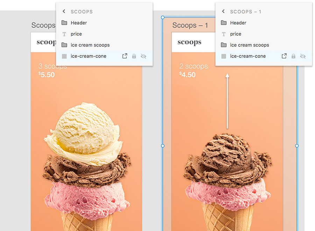Select the price text layer in the SCOOPS panel
The image size is (315, 231).
click(x=104, y=34)
